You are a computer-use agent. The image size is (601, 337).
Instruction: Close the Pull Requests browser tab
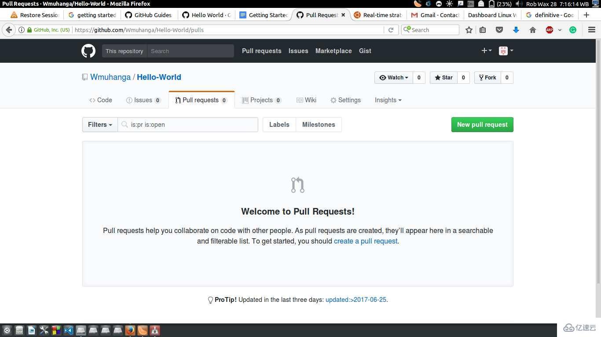[344, 15]
